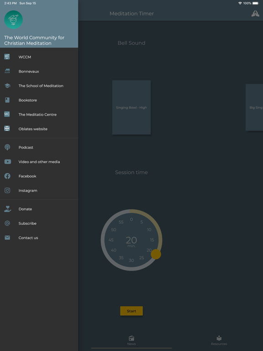Screen dimensions: 263x351
Task: Open the WCCM sidebar icon
Action: [x=7, y=57]
